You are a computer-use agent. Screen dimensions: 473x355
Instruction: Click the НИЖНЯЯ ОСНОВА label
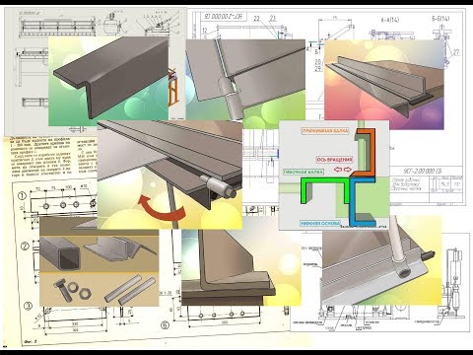coord(320,224)
